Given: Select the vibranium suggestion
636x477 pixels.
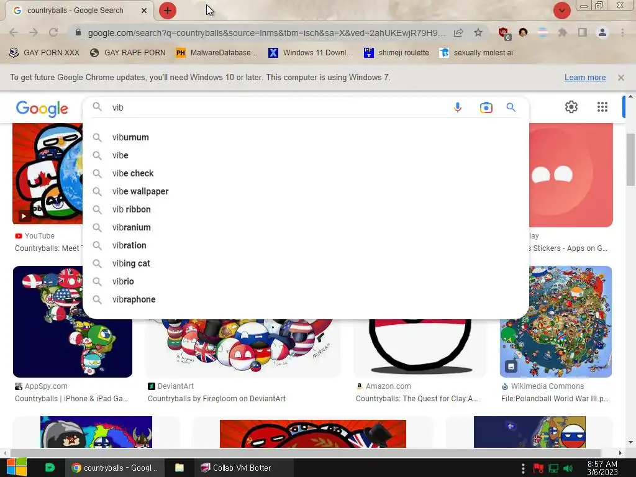Looking at the screenshot, I should 306,227.
